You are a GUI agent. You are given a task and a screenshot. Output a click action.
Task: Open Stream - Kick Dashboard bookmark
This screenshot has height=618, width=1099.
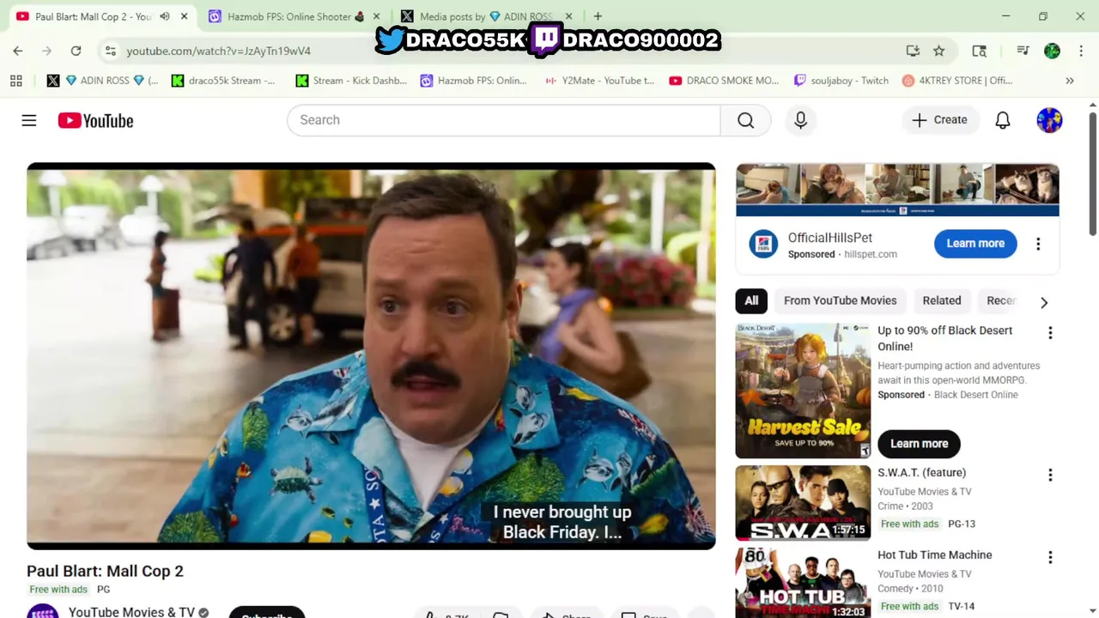coord(351,81)
